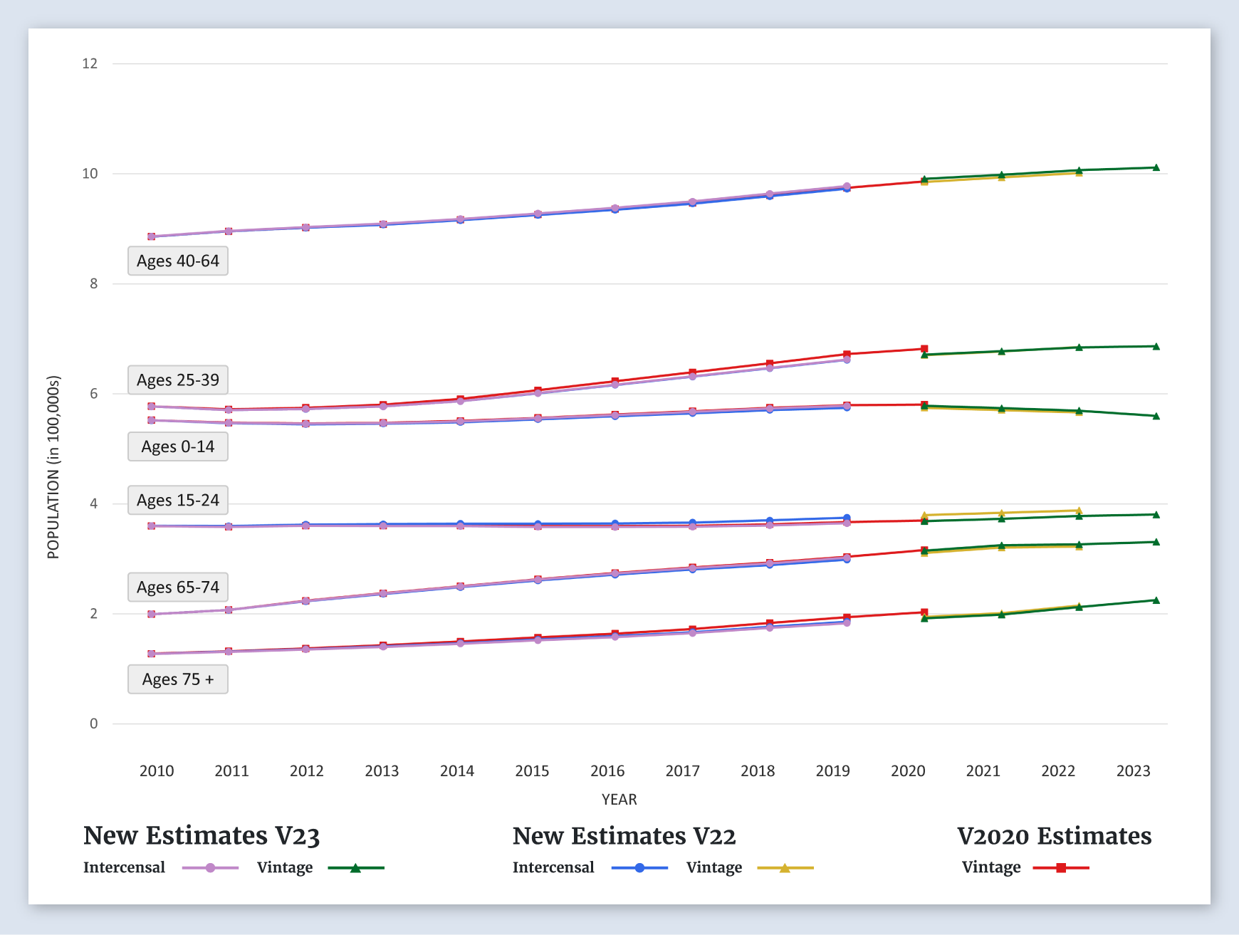Select the Ages 65-74 label
Screen dimensions: 1239x935
[x=178, y=587]
